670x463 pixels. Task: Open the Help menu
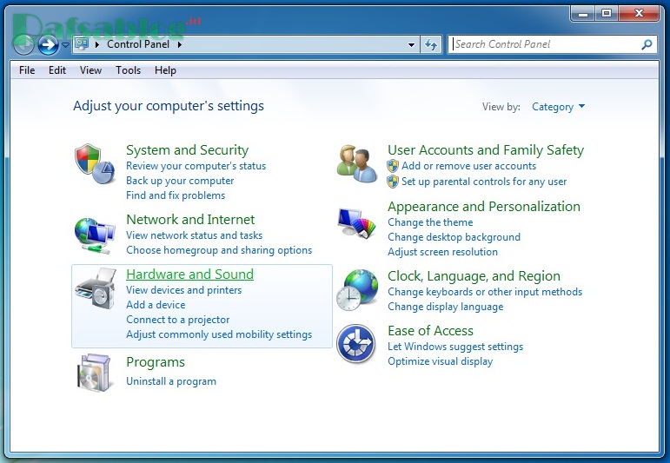point(165,70)
